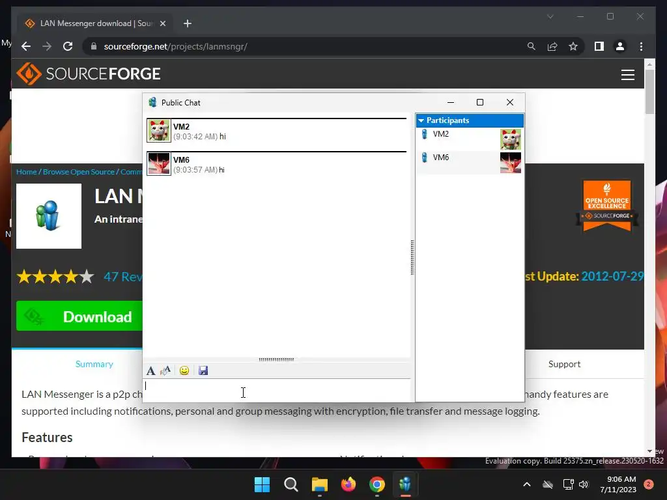Click the horizontal splitter handle above chat toolbar

(276, 359)
